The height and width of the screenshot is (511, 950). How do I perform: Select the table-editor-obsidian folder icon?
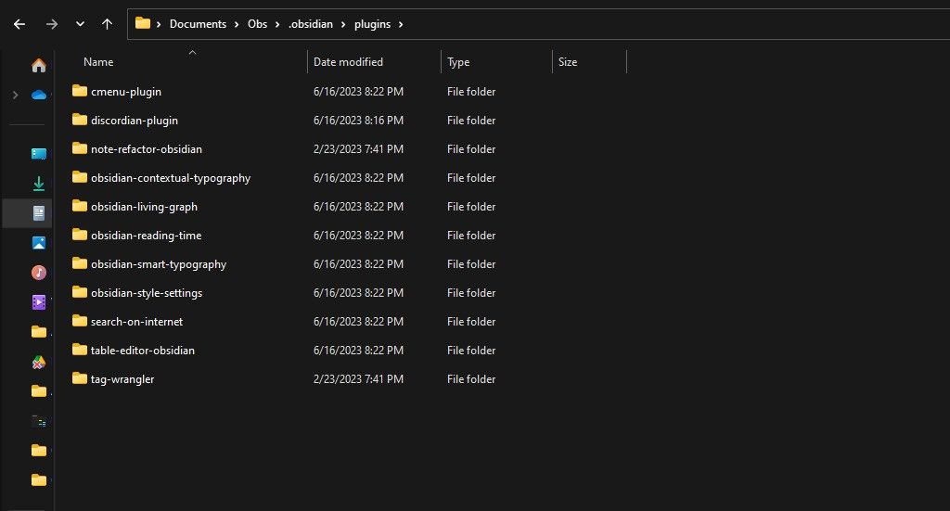pos(80,350)
